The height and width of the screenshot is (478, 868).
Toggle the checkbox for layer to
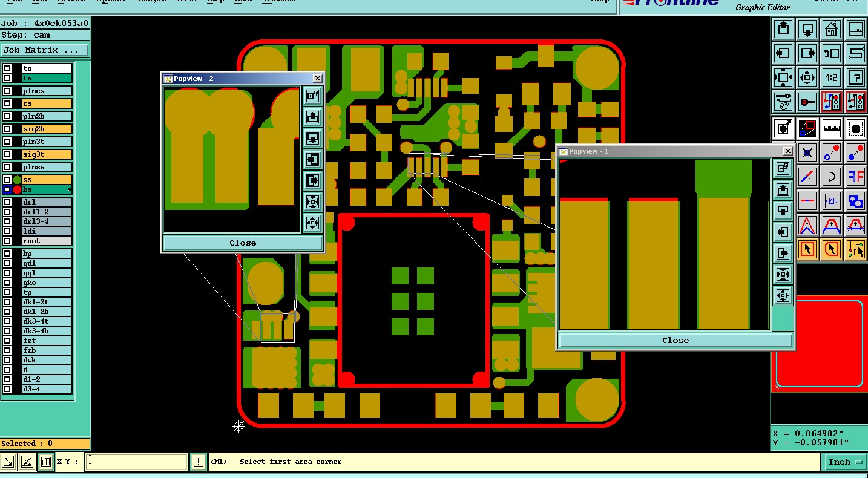point(7,68)
